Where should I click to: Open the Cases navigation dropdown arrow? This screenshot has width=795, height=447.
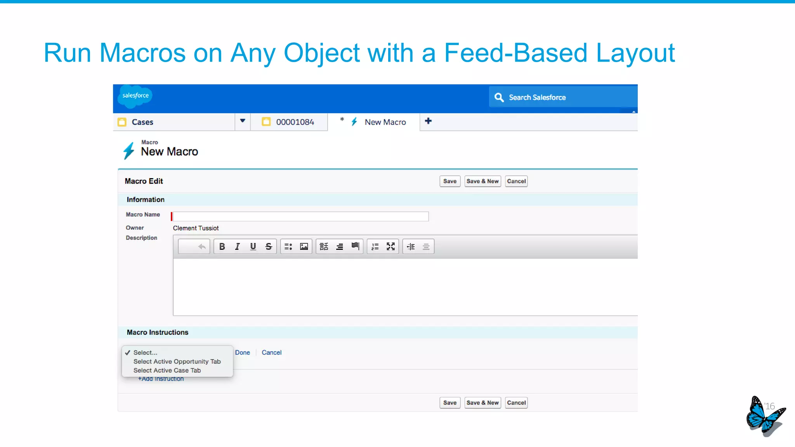tap(243, 121)
